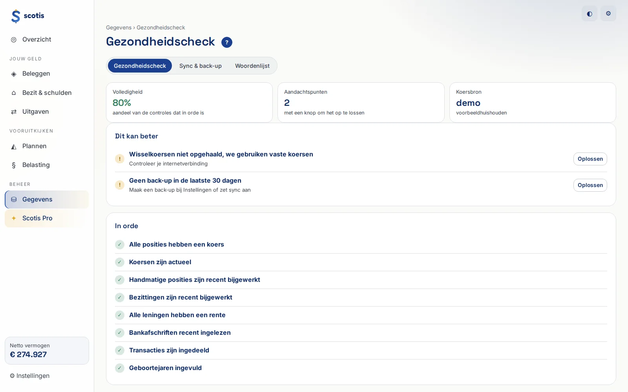628x392 pixels.
Task: Click 'Handmatige posities zijn recent bijgewerkt' row
Action: 361,280
